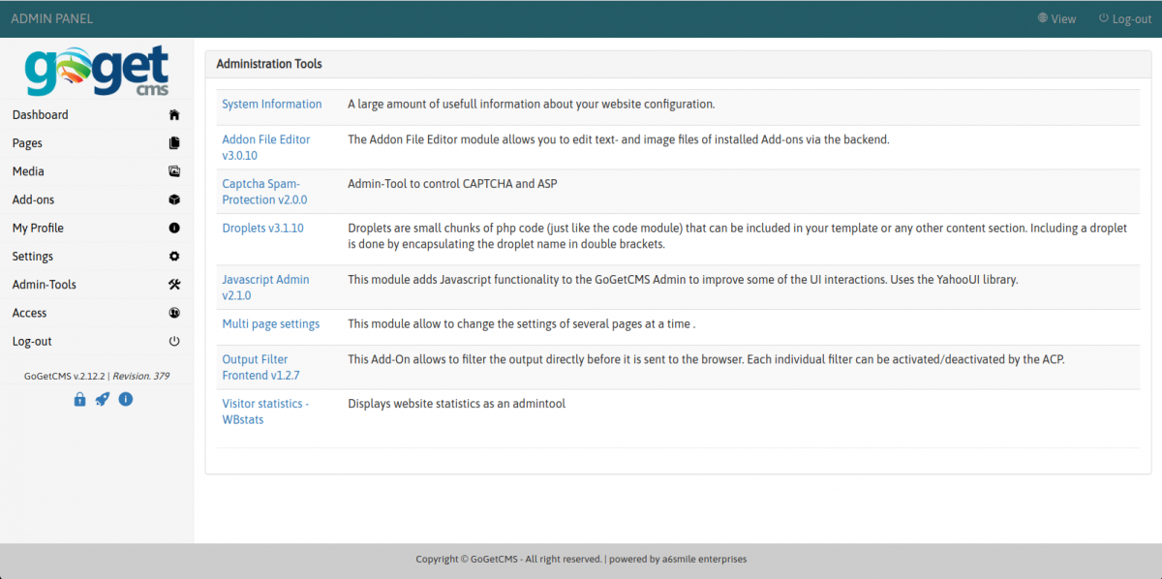Screen dimensions: 1162x579
Task: Click the Admin-Tools wrench icon
Action: (174, 285)
